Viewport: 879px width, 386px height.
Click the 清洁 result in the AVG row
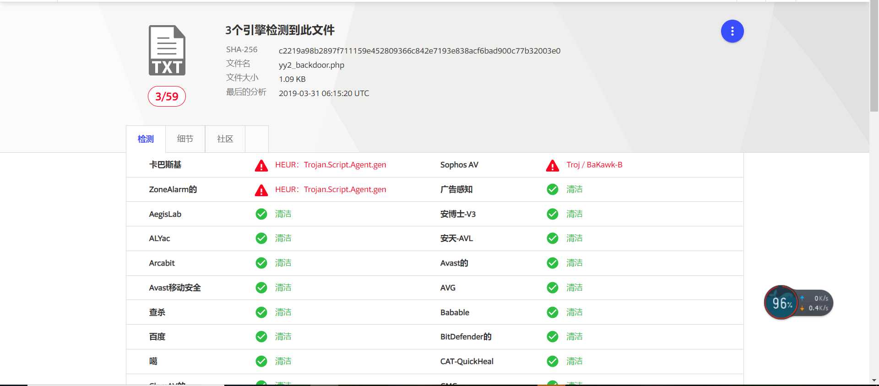pos(574,288)
